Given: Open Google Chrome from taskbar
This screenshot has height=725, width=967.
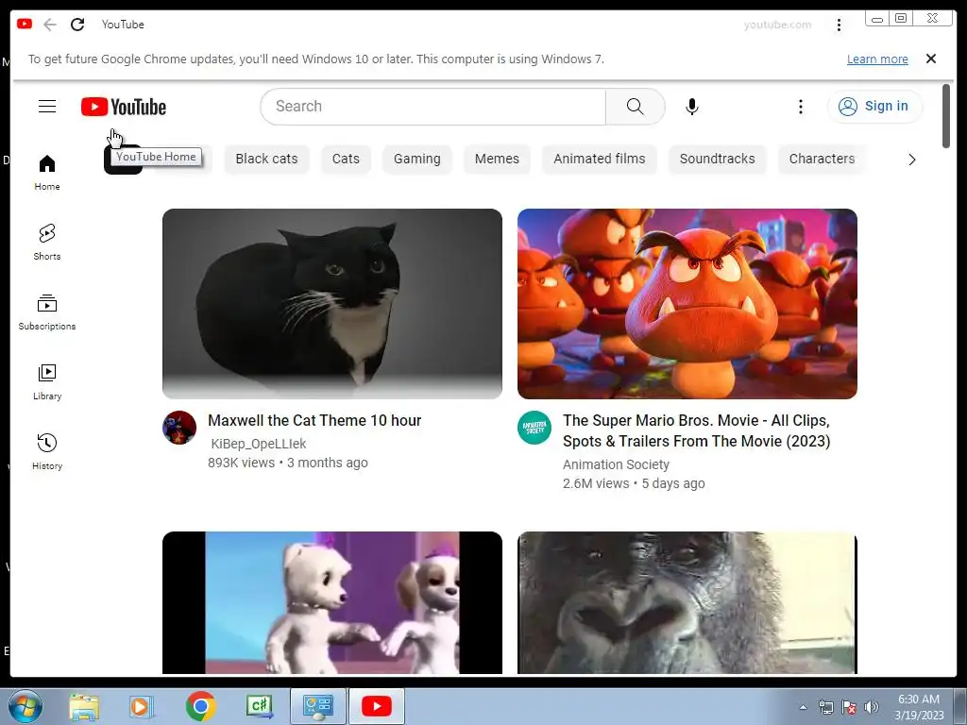Looking at the screenshot, I should 200,706.
